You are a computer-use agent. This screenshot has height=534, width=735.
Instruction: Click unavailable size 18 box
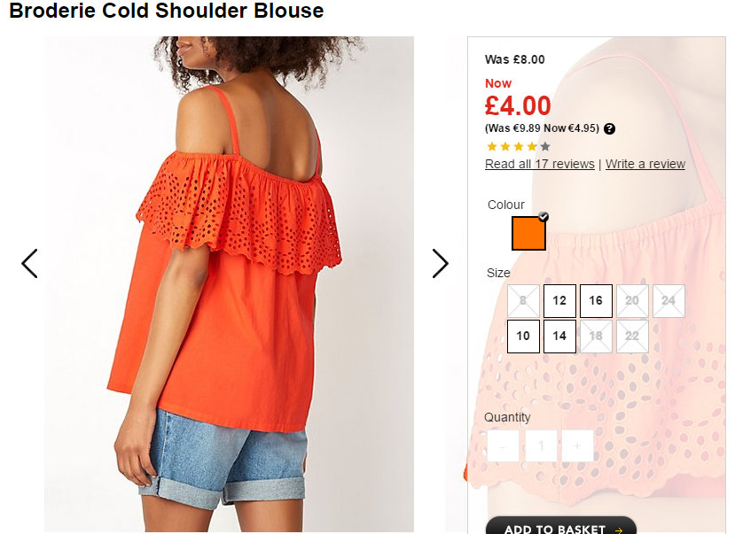pos(596,337)
